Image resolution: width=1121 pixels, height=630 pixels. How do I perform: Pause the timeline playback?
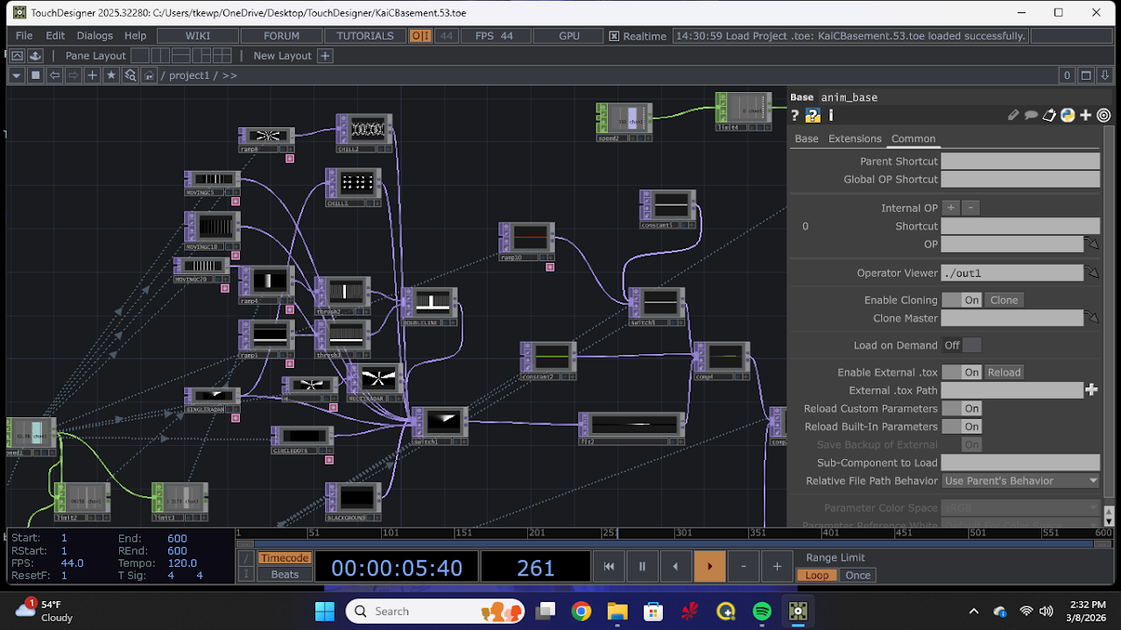tap(642, 567)
